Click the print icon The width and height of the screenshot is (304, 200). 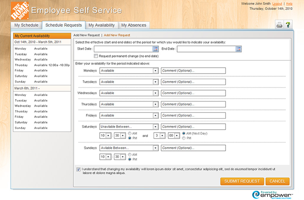coord(279,25)
